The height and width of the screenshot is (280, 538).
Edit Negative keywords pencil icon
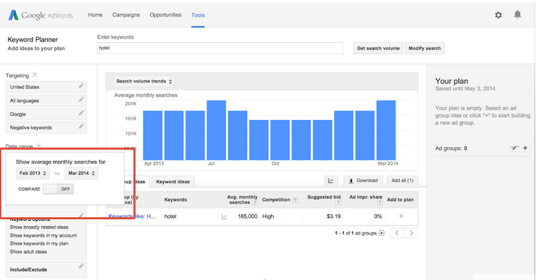point(81,126)
